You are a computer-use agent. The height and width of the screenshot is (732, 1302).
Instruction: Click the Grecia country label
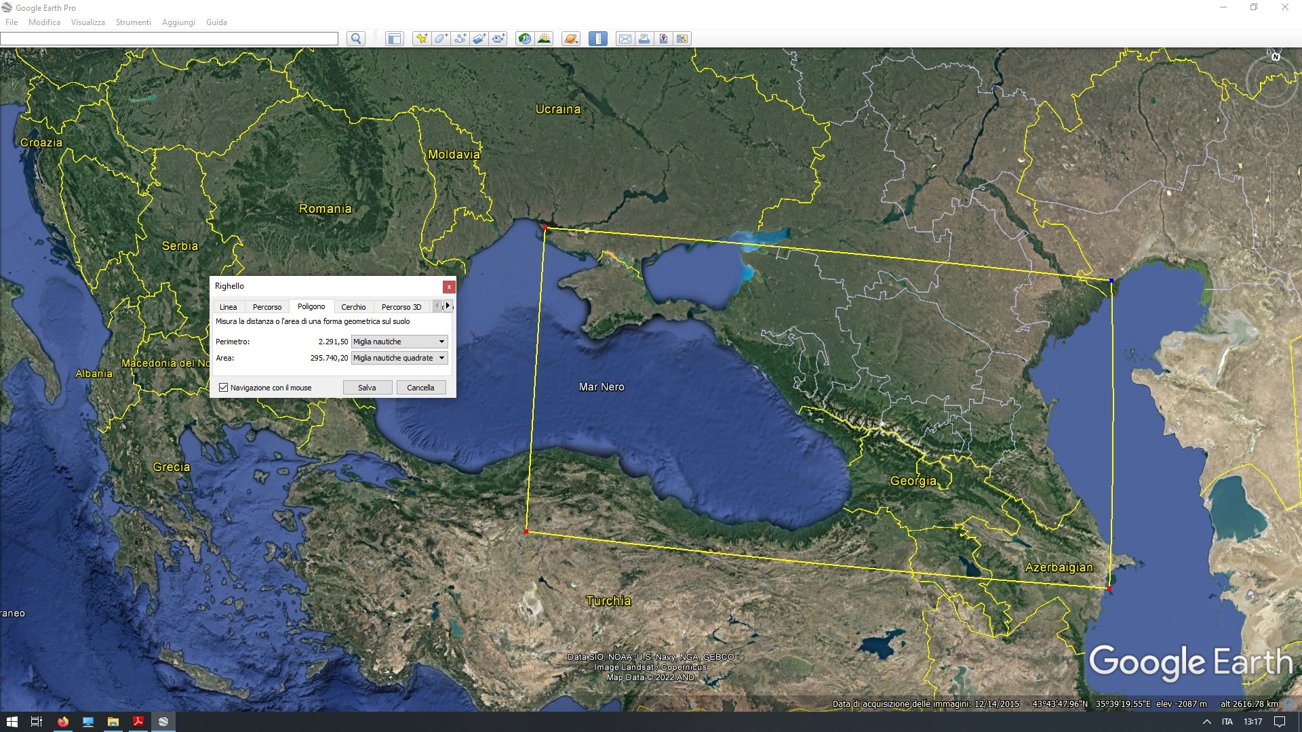(x=172, y=467)
